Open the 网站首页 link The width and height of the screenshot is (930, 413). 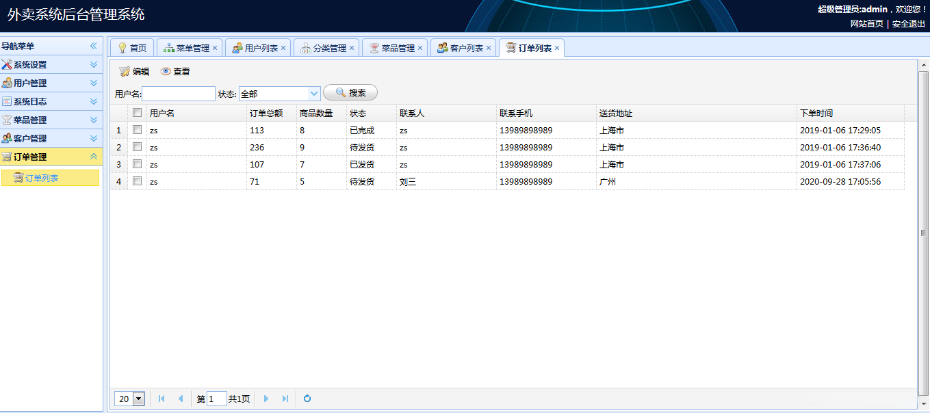(866, 23)
